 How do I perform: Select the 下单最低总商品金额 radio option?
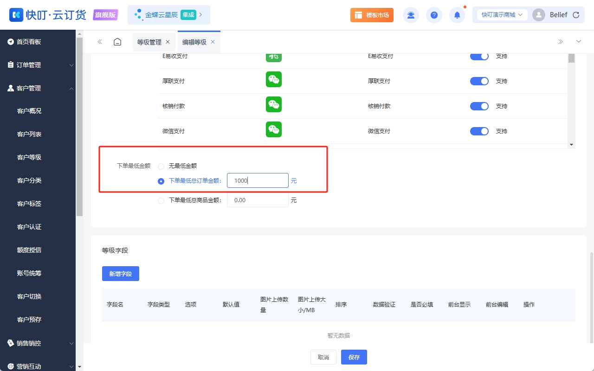[x=161, y=201]
